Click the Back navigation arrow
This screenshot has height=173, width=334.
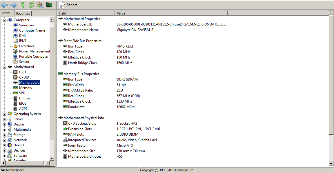click(x=4, y=5)
